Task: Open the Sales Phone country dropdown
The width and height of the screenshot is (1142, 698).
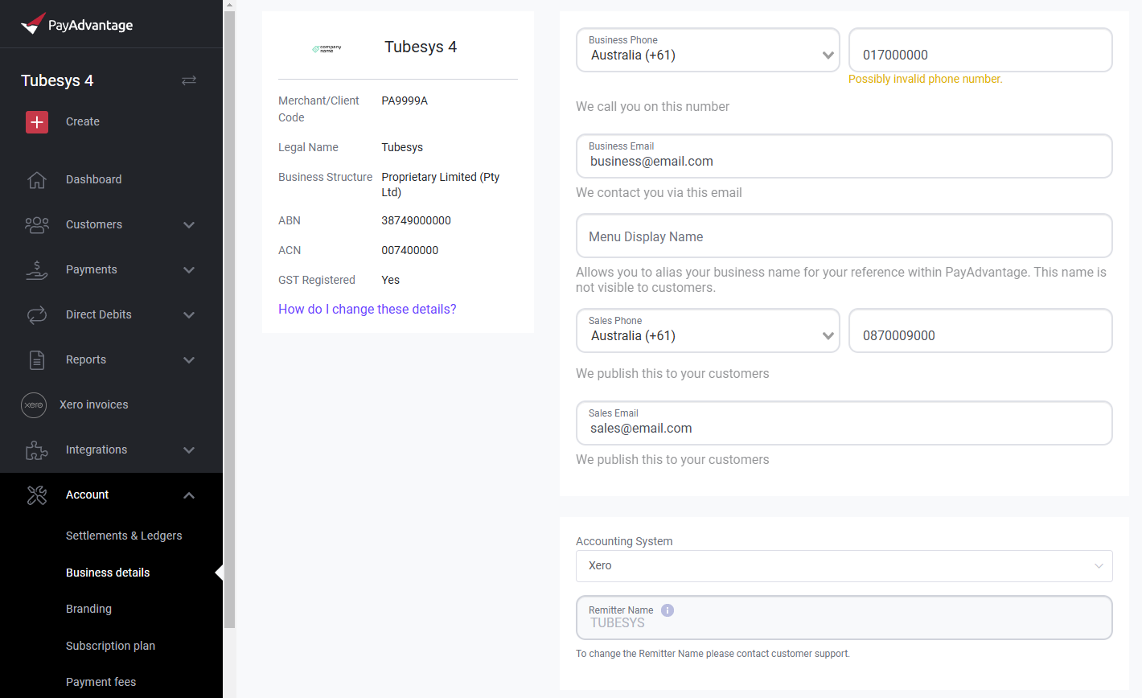Action: pos(708,331)
